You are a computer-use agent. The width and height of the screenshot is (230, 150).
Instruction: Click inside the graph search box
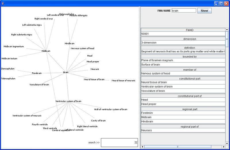[118, 143]
